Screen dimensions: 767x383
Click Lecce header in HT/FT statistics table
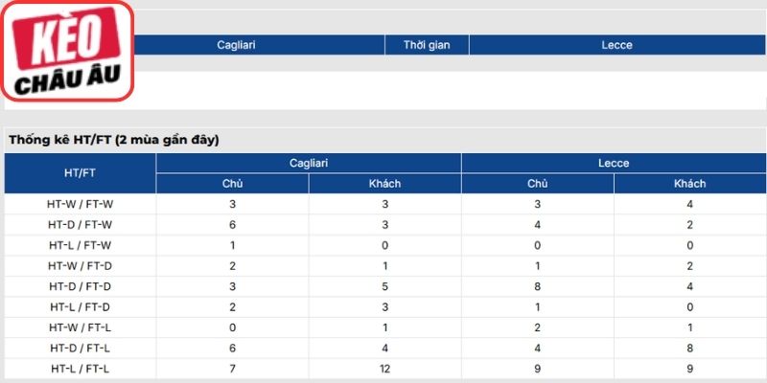click(x=614, y=163)
